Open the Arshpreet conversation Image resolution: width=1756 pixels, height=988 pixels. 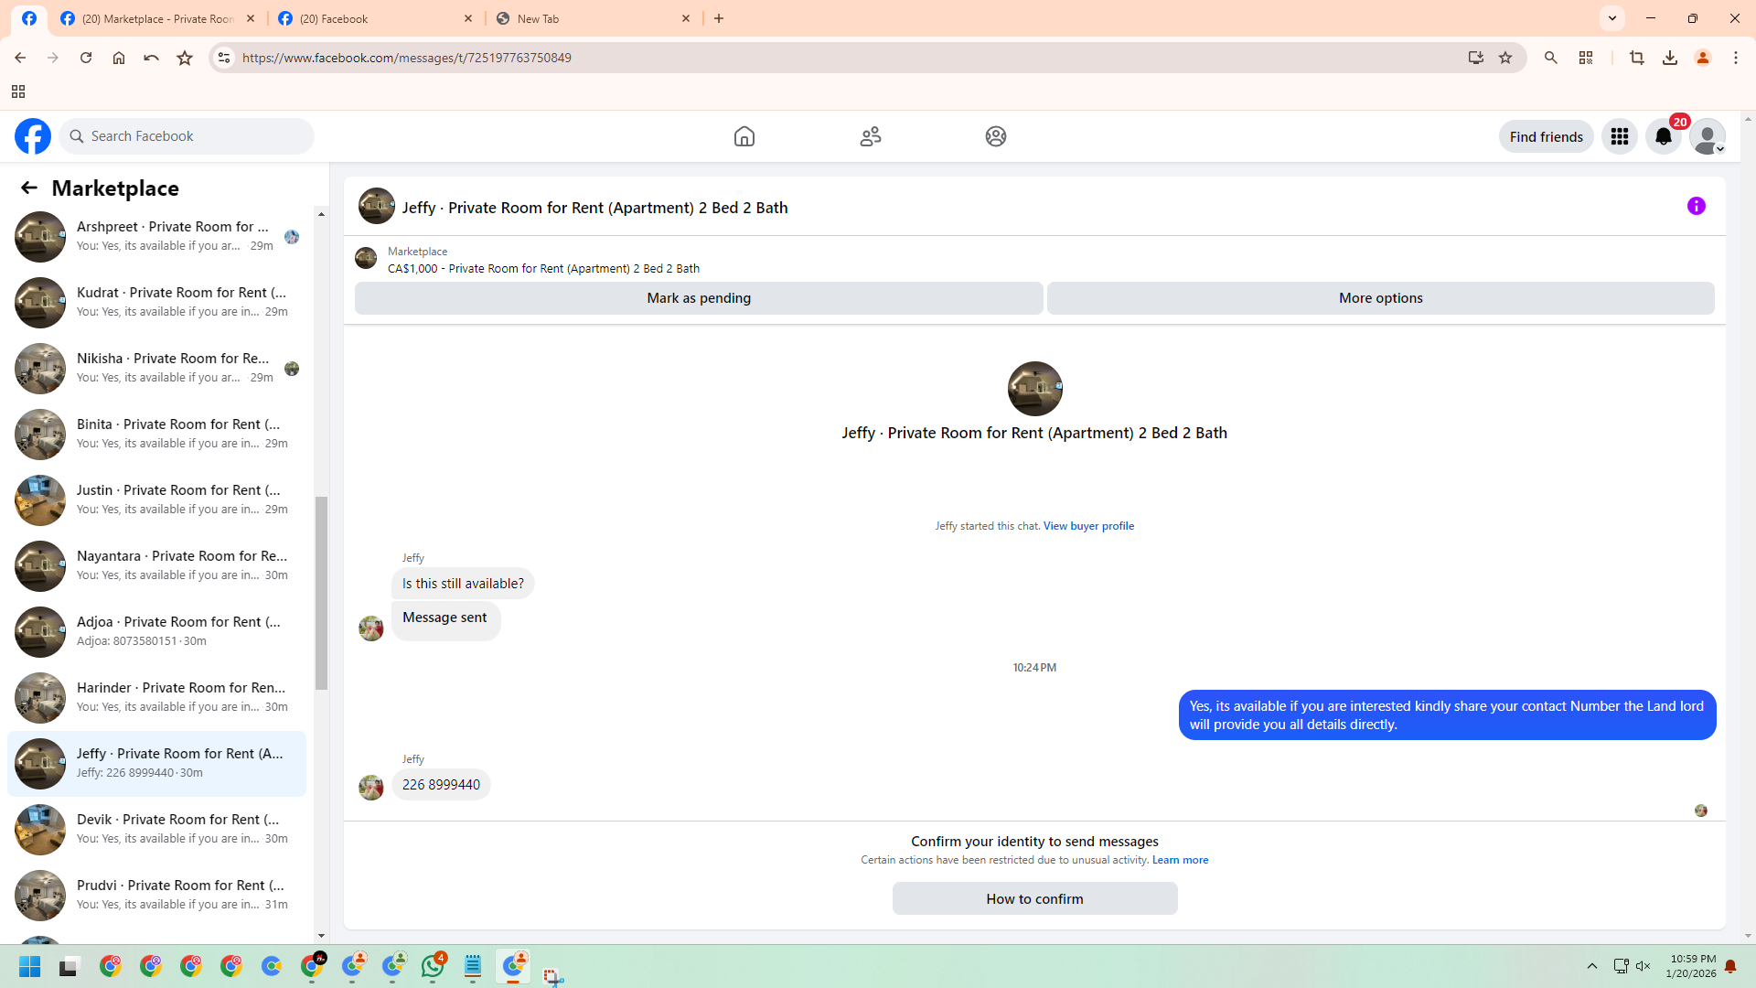click(156, 237)
